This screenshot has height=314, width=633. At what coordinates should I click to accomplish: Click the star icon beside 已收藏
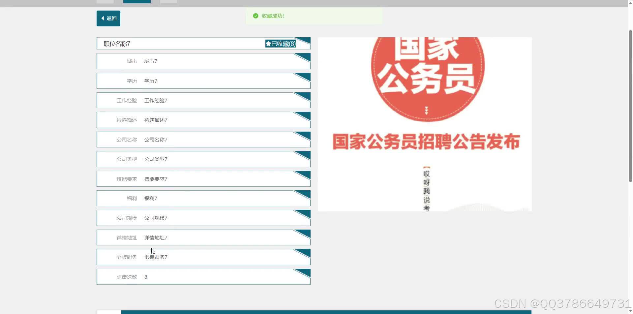click(268, 44)
